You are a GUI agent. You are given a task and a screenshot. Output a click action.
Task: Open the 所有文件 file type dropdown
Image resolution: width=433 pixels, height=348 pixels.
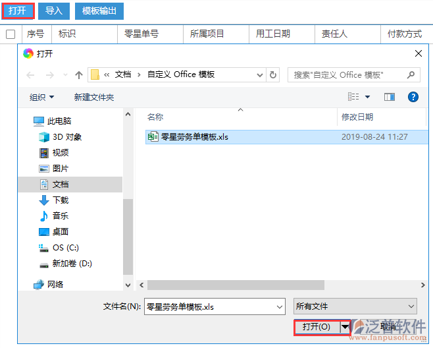click(x=355, y=306)
